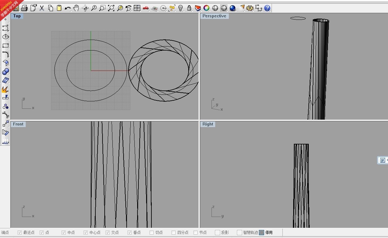This screenshot has height=238, width=388.
Task: Select the Curve tool in the sidebar
Action: point(5,28)
